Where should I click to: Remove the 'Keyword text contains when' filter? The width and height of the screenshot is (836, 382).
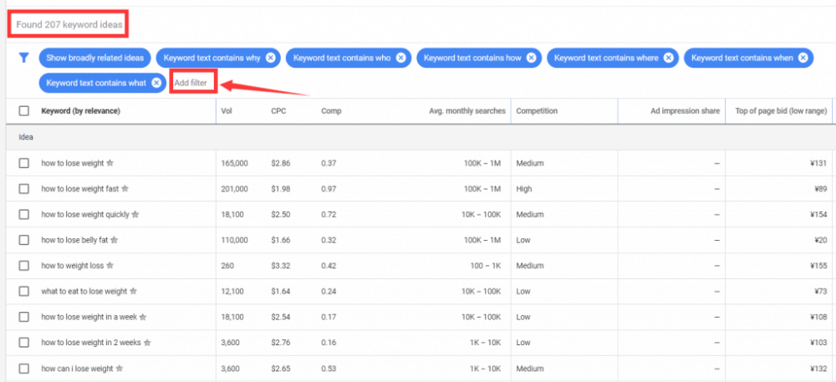click(x=803, y=58)
